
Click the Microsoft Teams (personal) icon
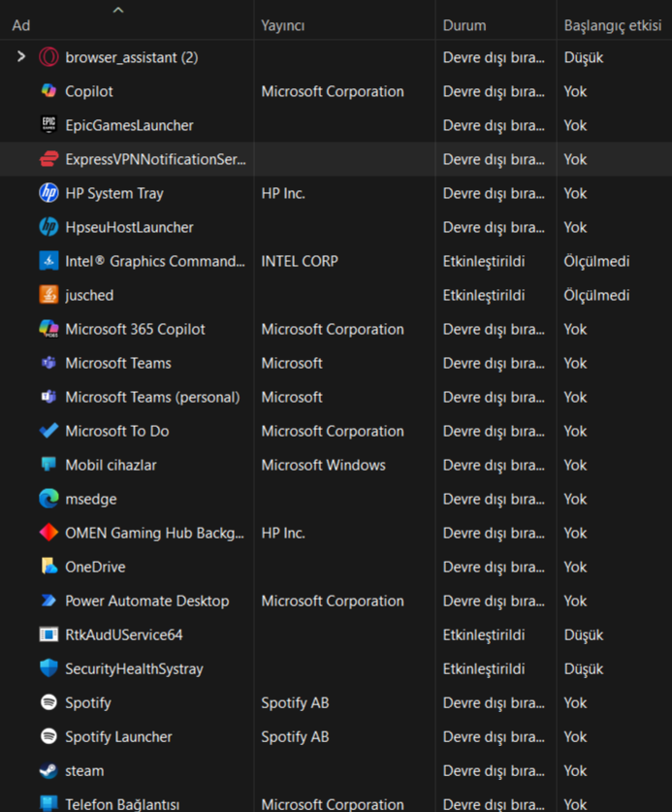click(x=48, y=397)
